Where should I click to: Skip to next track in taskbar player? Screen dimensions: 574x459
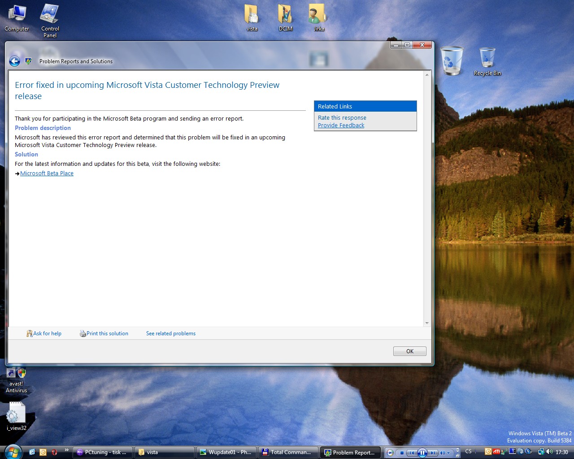433,453
